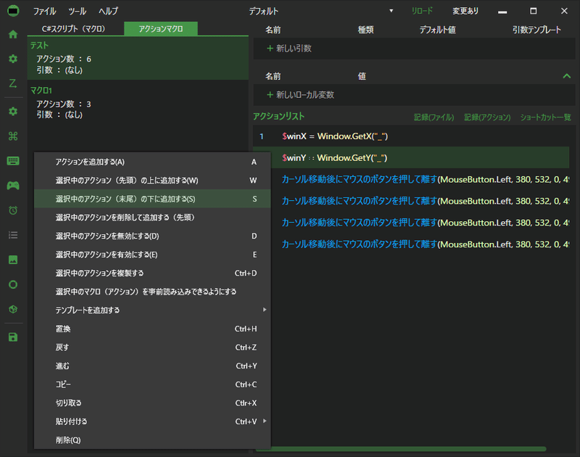The image size is (580, 457).
Task: Select the マクロ1 macro entry
Action: 138,102
